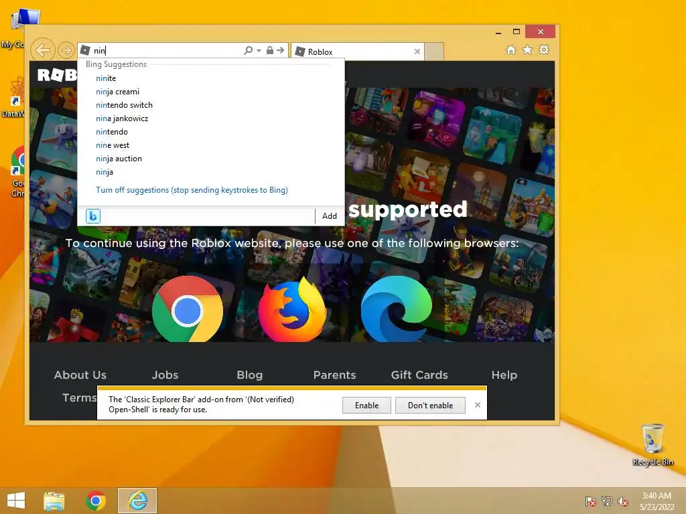Select the 'nintendo' suggestion

click(x=112, y=132)
